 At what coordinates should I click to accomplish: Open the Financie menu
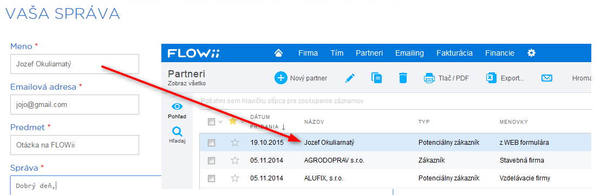(500, 53)
